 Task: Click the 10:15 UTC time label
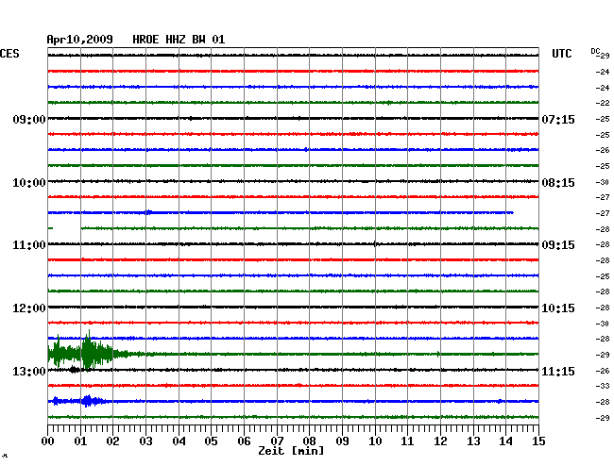[558, 308]
